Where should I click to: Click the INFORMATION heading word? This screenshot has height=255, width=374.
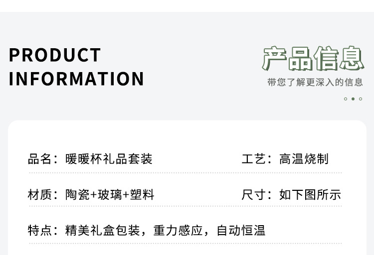coord(76,79)
